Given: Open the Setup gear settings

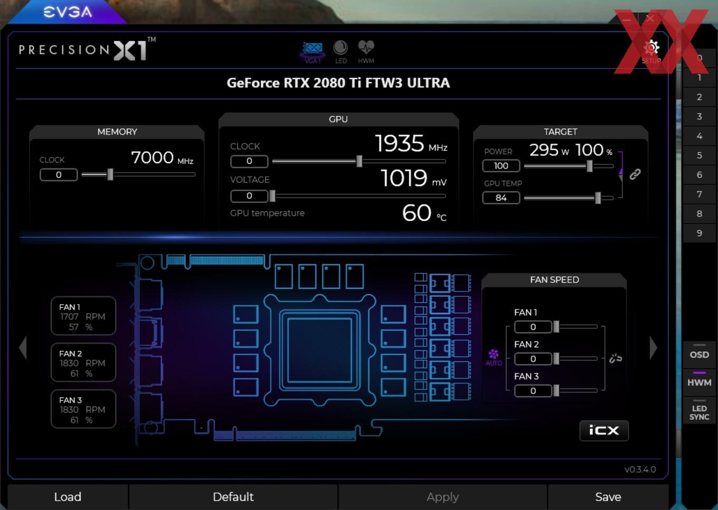Looking at the screenshot, I should coord(651,51).
